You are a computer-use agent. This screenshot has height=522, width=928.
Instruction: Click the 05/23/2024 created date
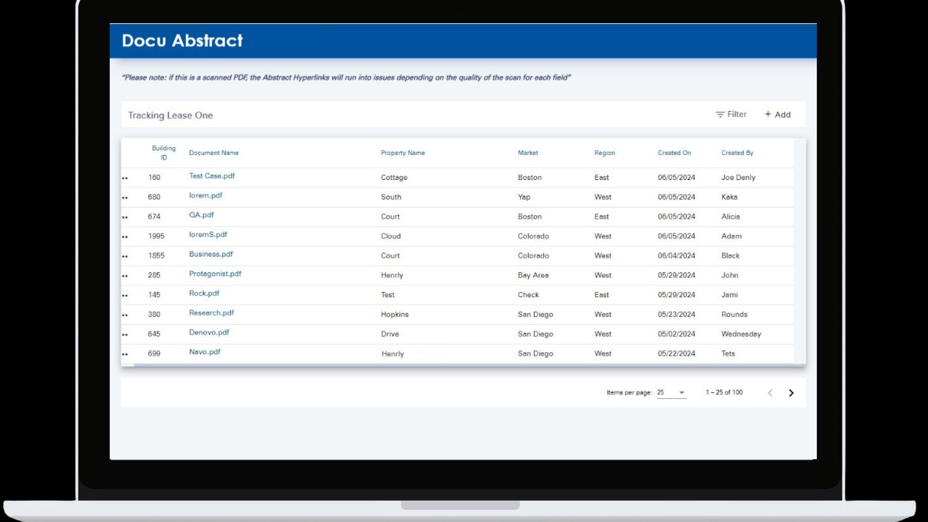point(676,314)
